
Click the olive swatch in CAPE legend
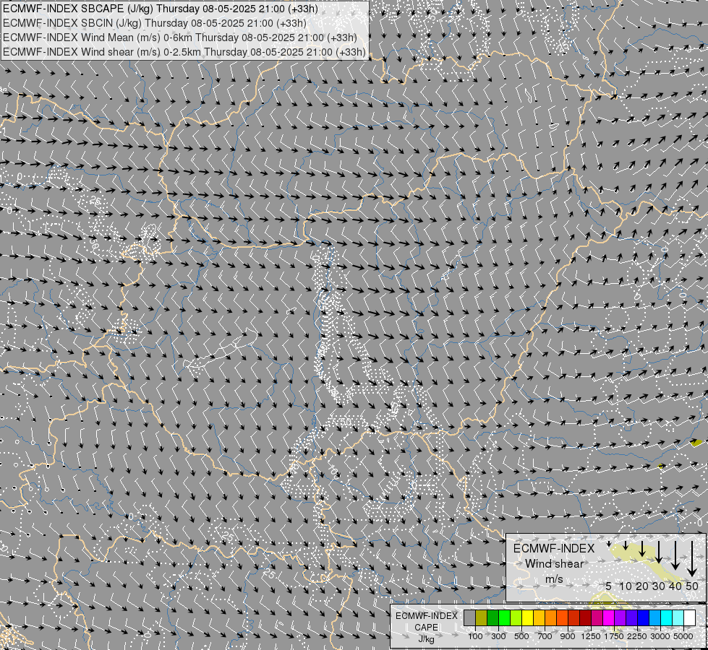pyautogui.click(x=482, y=617)
